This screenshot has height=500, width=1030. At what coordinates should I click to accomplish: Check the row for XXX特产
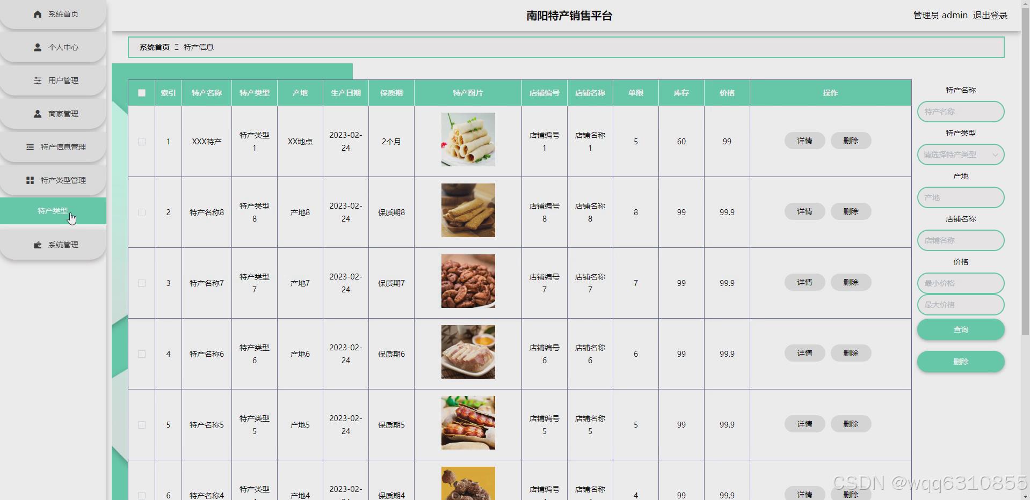click(x=142, y=142)
